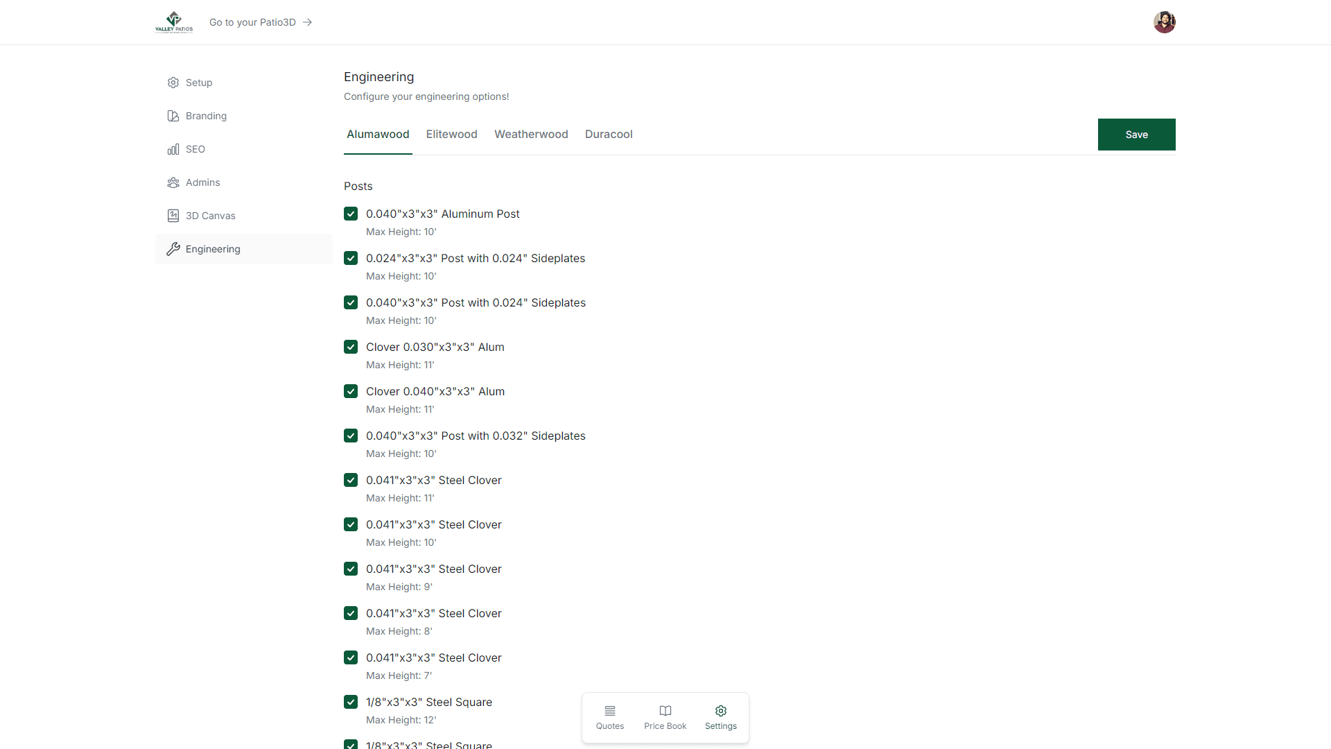
Task: Switch to the Weatherwood tab
Action: tap(531, 134)
